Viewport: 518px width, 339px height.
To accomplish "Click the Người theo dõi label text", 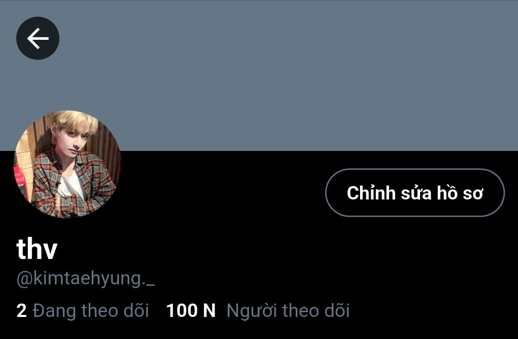I will coord(288,311).
